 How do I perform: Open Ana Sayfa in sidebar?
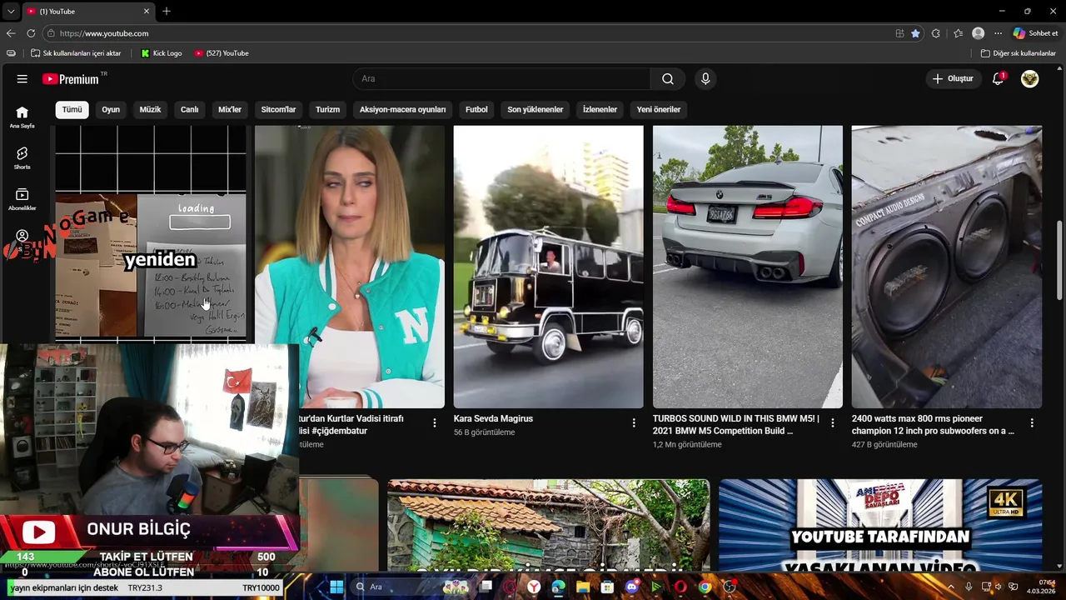click(x=22, y=117)
